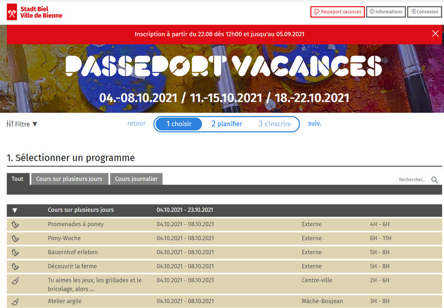
Task: Click the 4H - 6H cell of Promenades à poney
Action: (380, 224)
